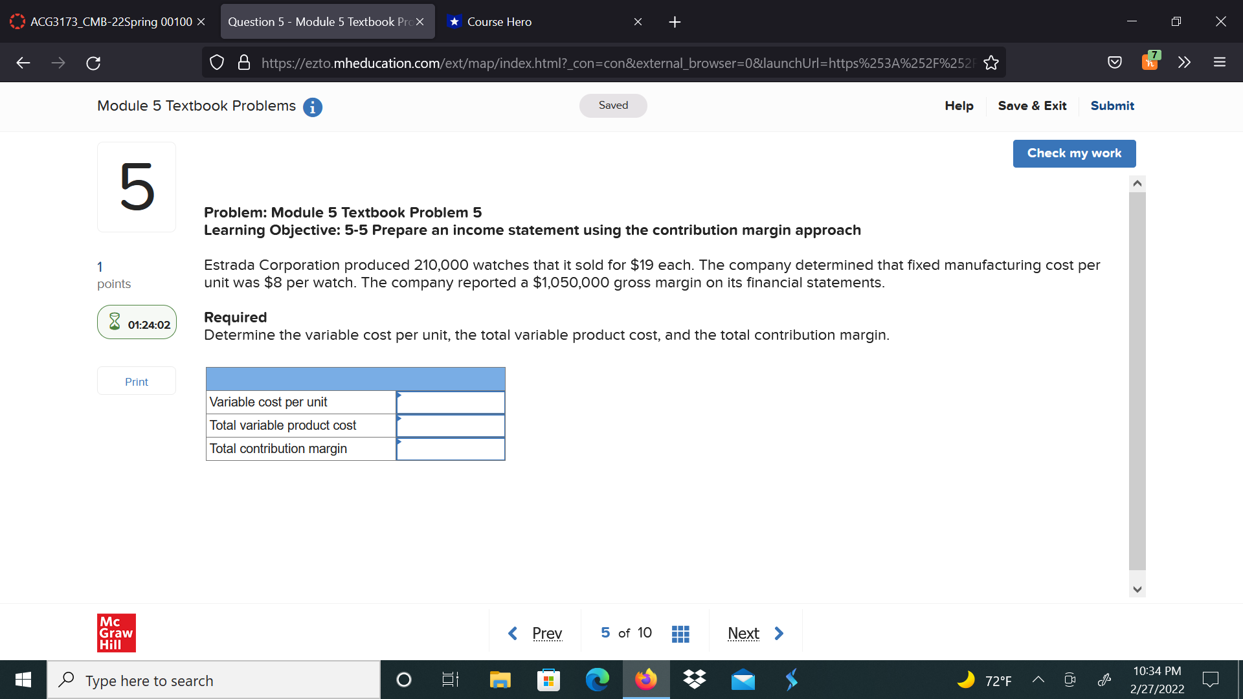The height and width of the screenshot is (699, 1243).
Task: Bookmark this page via the star icon
Action: coord(991,62)
